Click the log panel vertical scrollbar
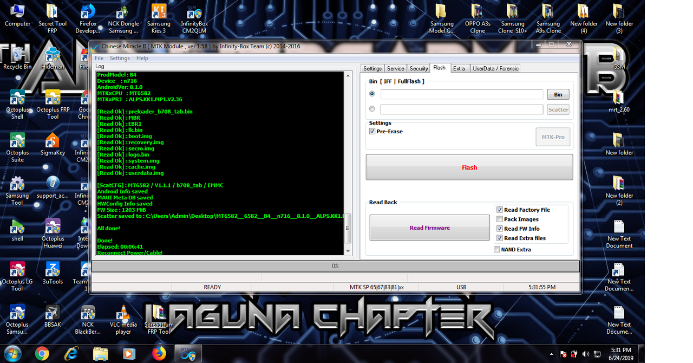693x363 pixels. tap(349, 163)
